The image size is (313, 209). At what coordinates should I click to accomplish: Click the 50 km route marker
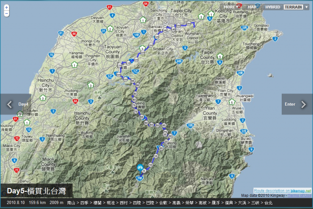157,125
